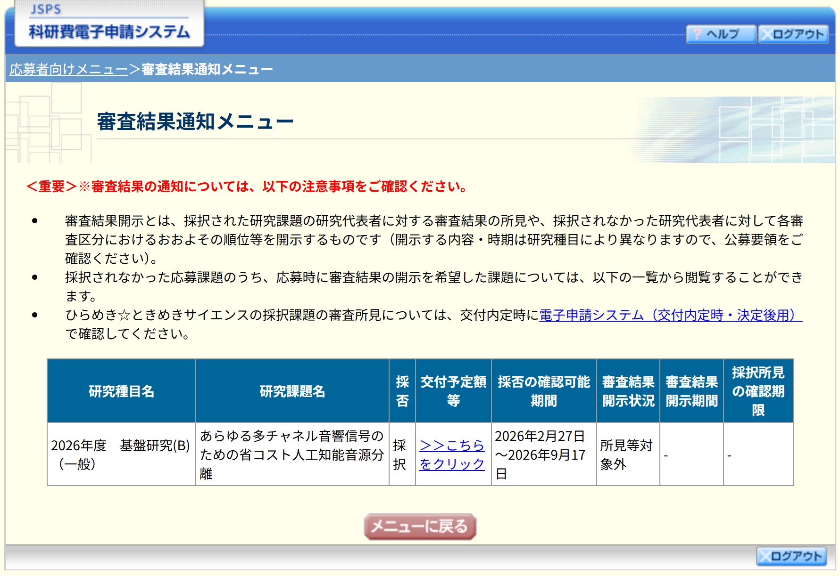Click the 審査結果開示状況 column header
The height and width of the screenshot is (576, 840).
(628, 391)
